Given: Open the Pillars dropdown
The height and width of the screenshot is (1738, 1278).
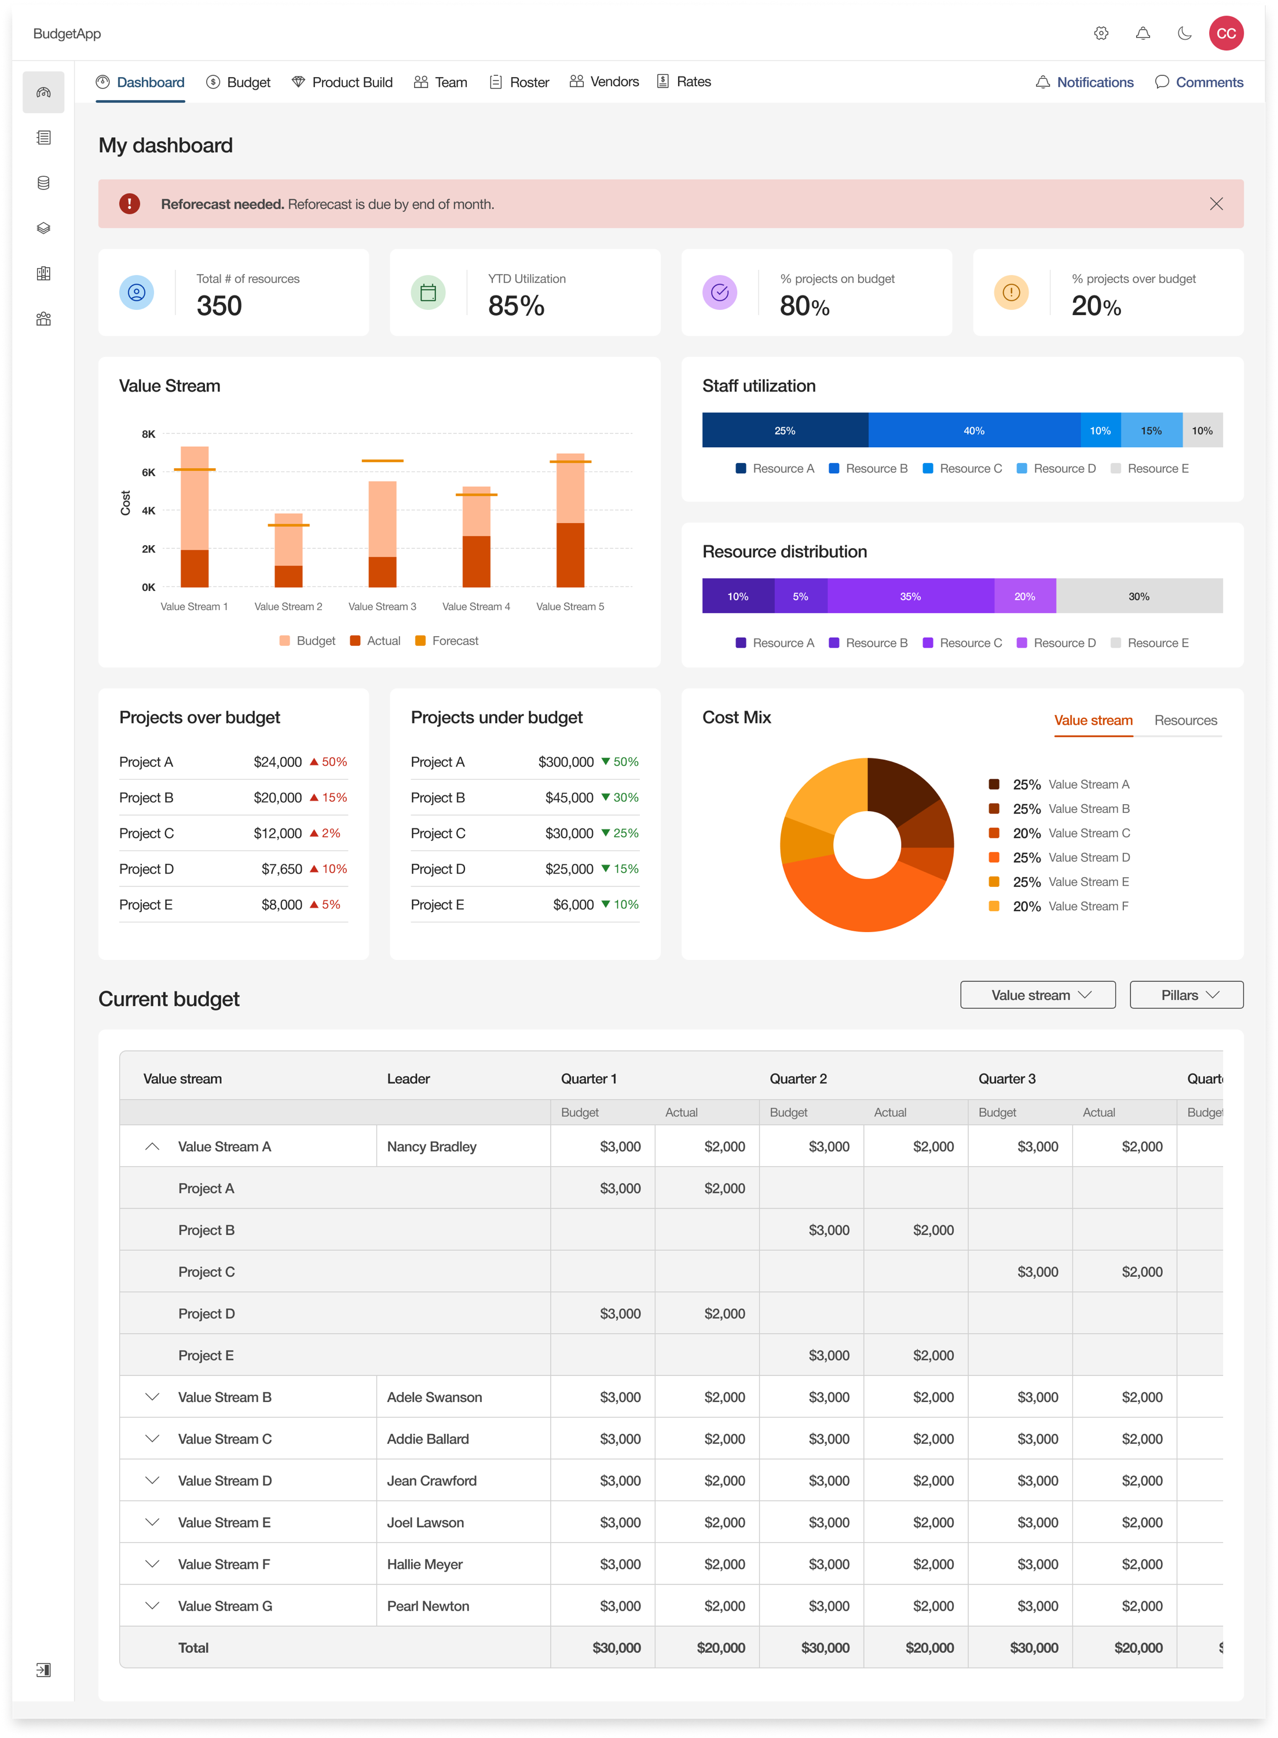Looking at the screenshot, I should [1186, 995].
